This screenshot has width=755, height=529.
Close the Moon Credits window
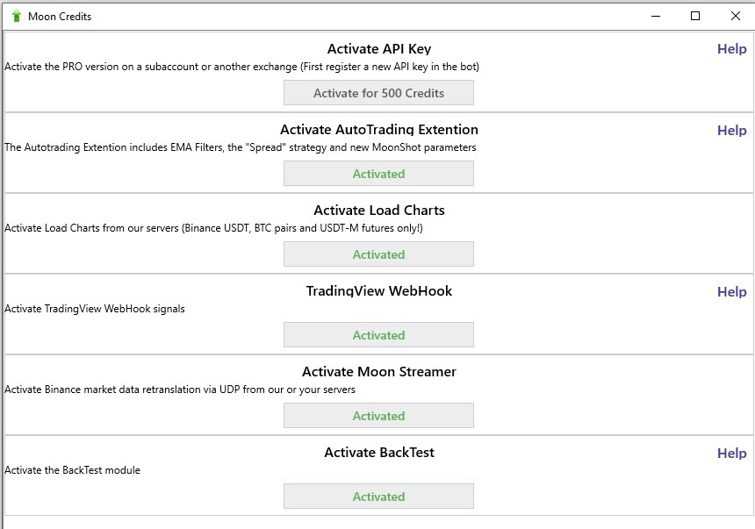point(736,16)
